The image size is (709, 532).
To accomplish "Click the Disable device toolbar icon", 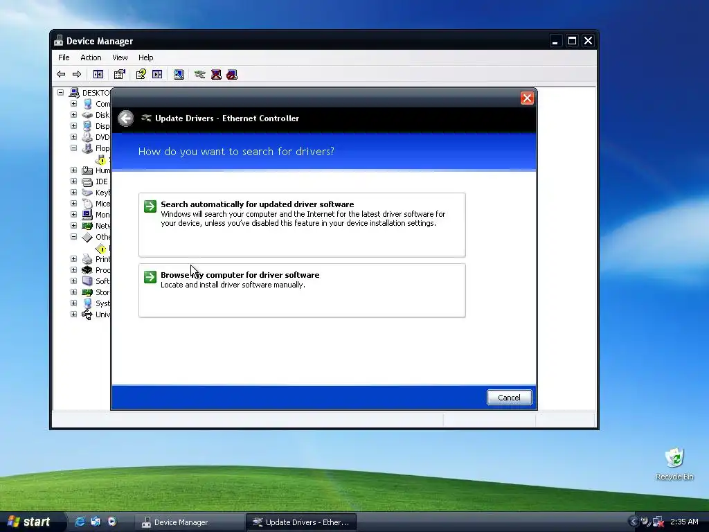I will coord(232,74).
